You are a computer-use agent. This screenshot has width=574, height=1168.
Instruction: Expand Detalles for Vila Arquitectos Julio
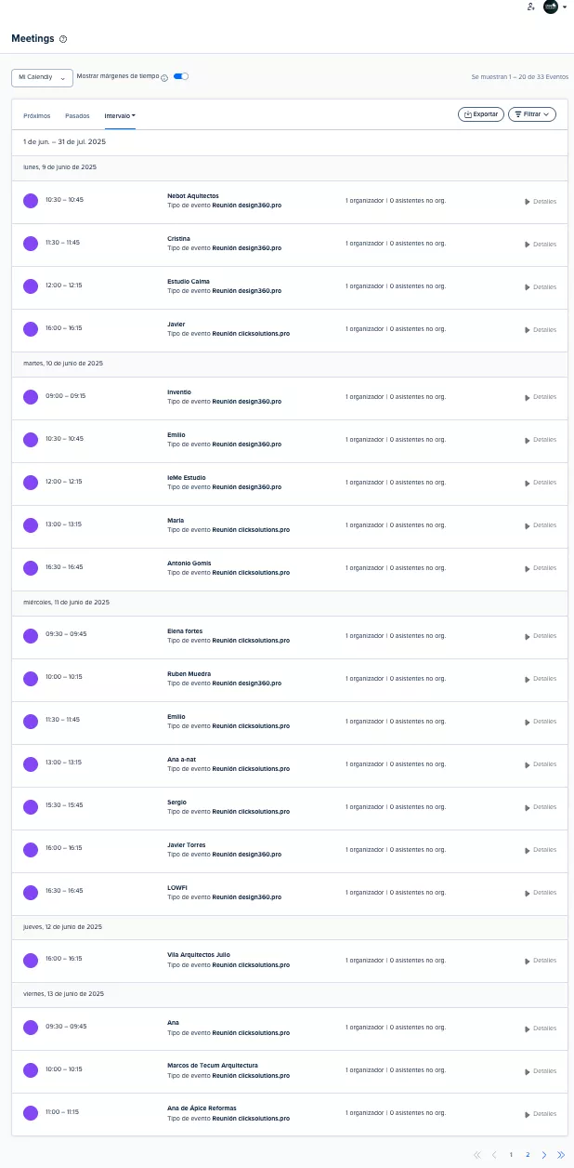[541, 961]
